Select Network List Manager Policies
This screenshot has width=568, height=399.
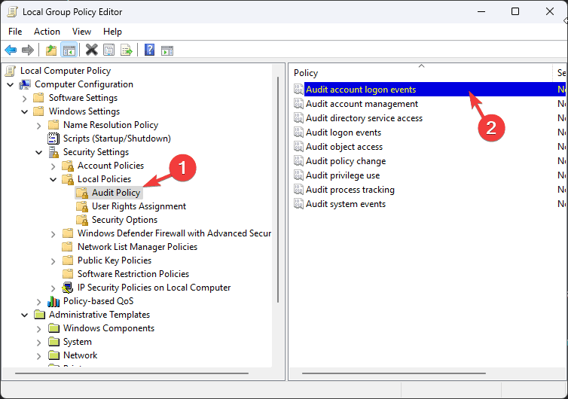tap(137, 247)
